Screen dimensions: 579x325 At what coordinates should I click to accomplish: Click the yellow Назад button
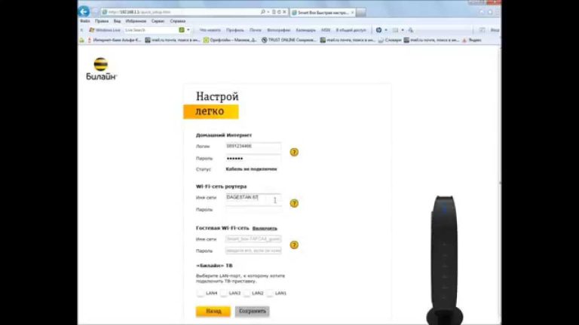213,311
